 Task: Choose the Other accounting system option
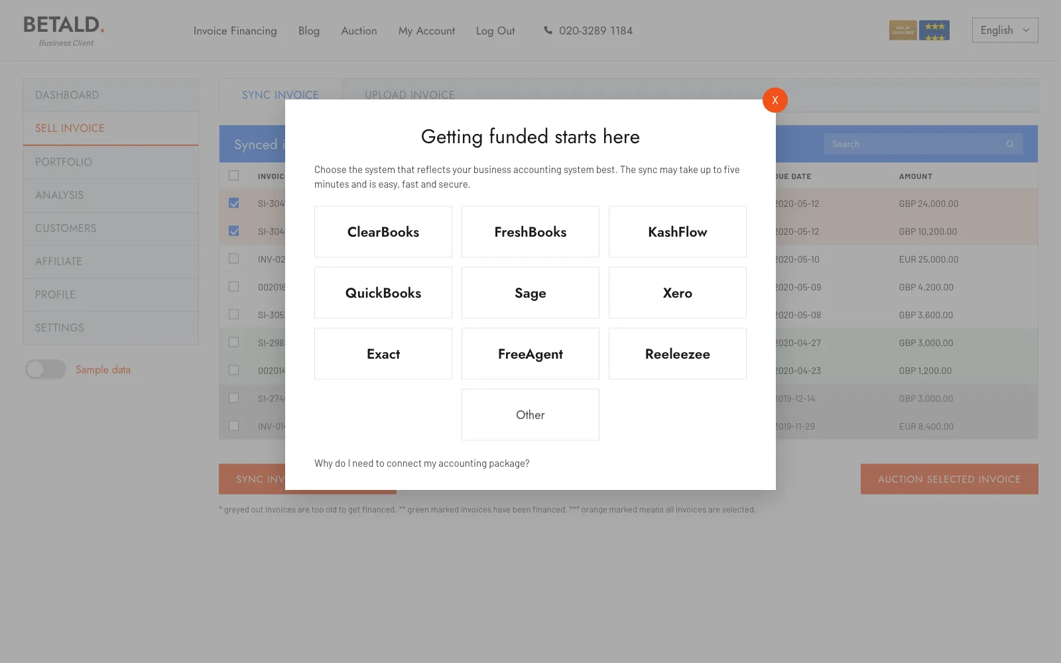pos(530,414)
